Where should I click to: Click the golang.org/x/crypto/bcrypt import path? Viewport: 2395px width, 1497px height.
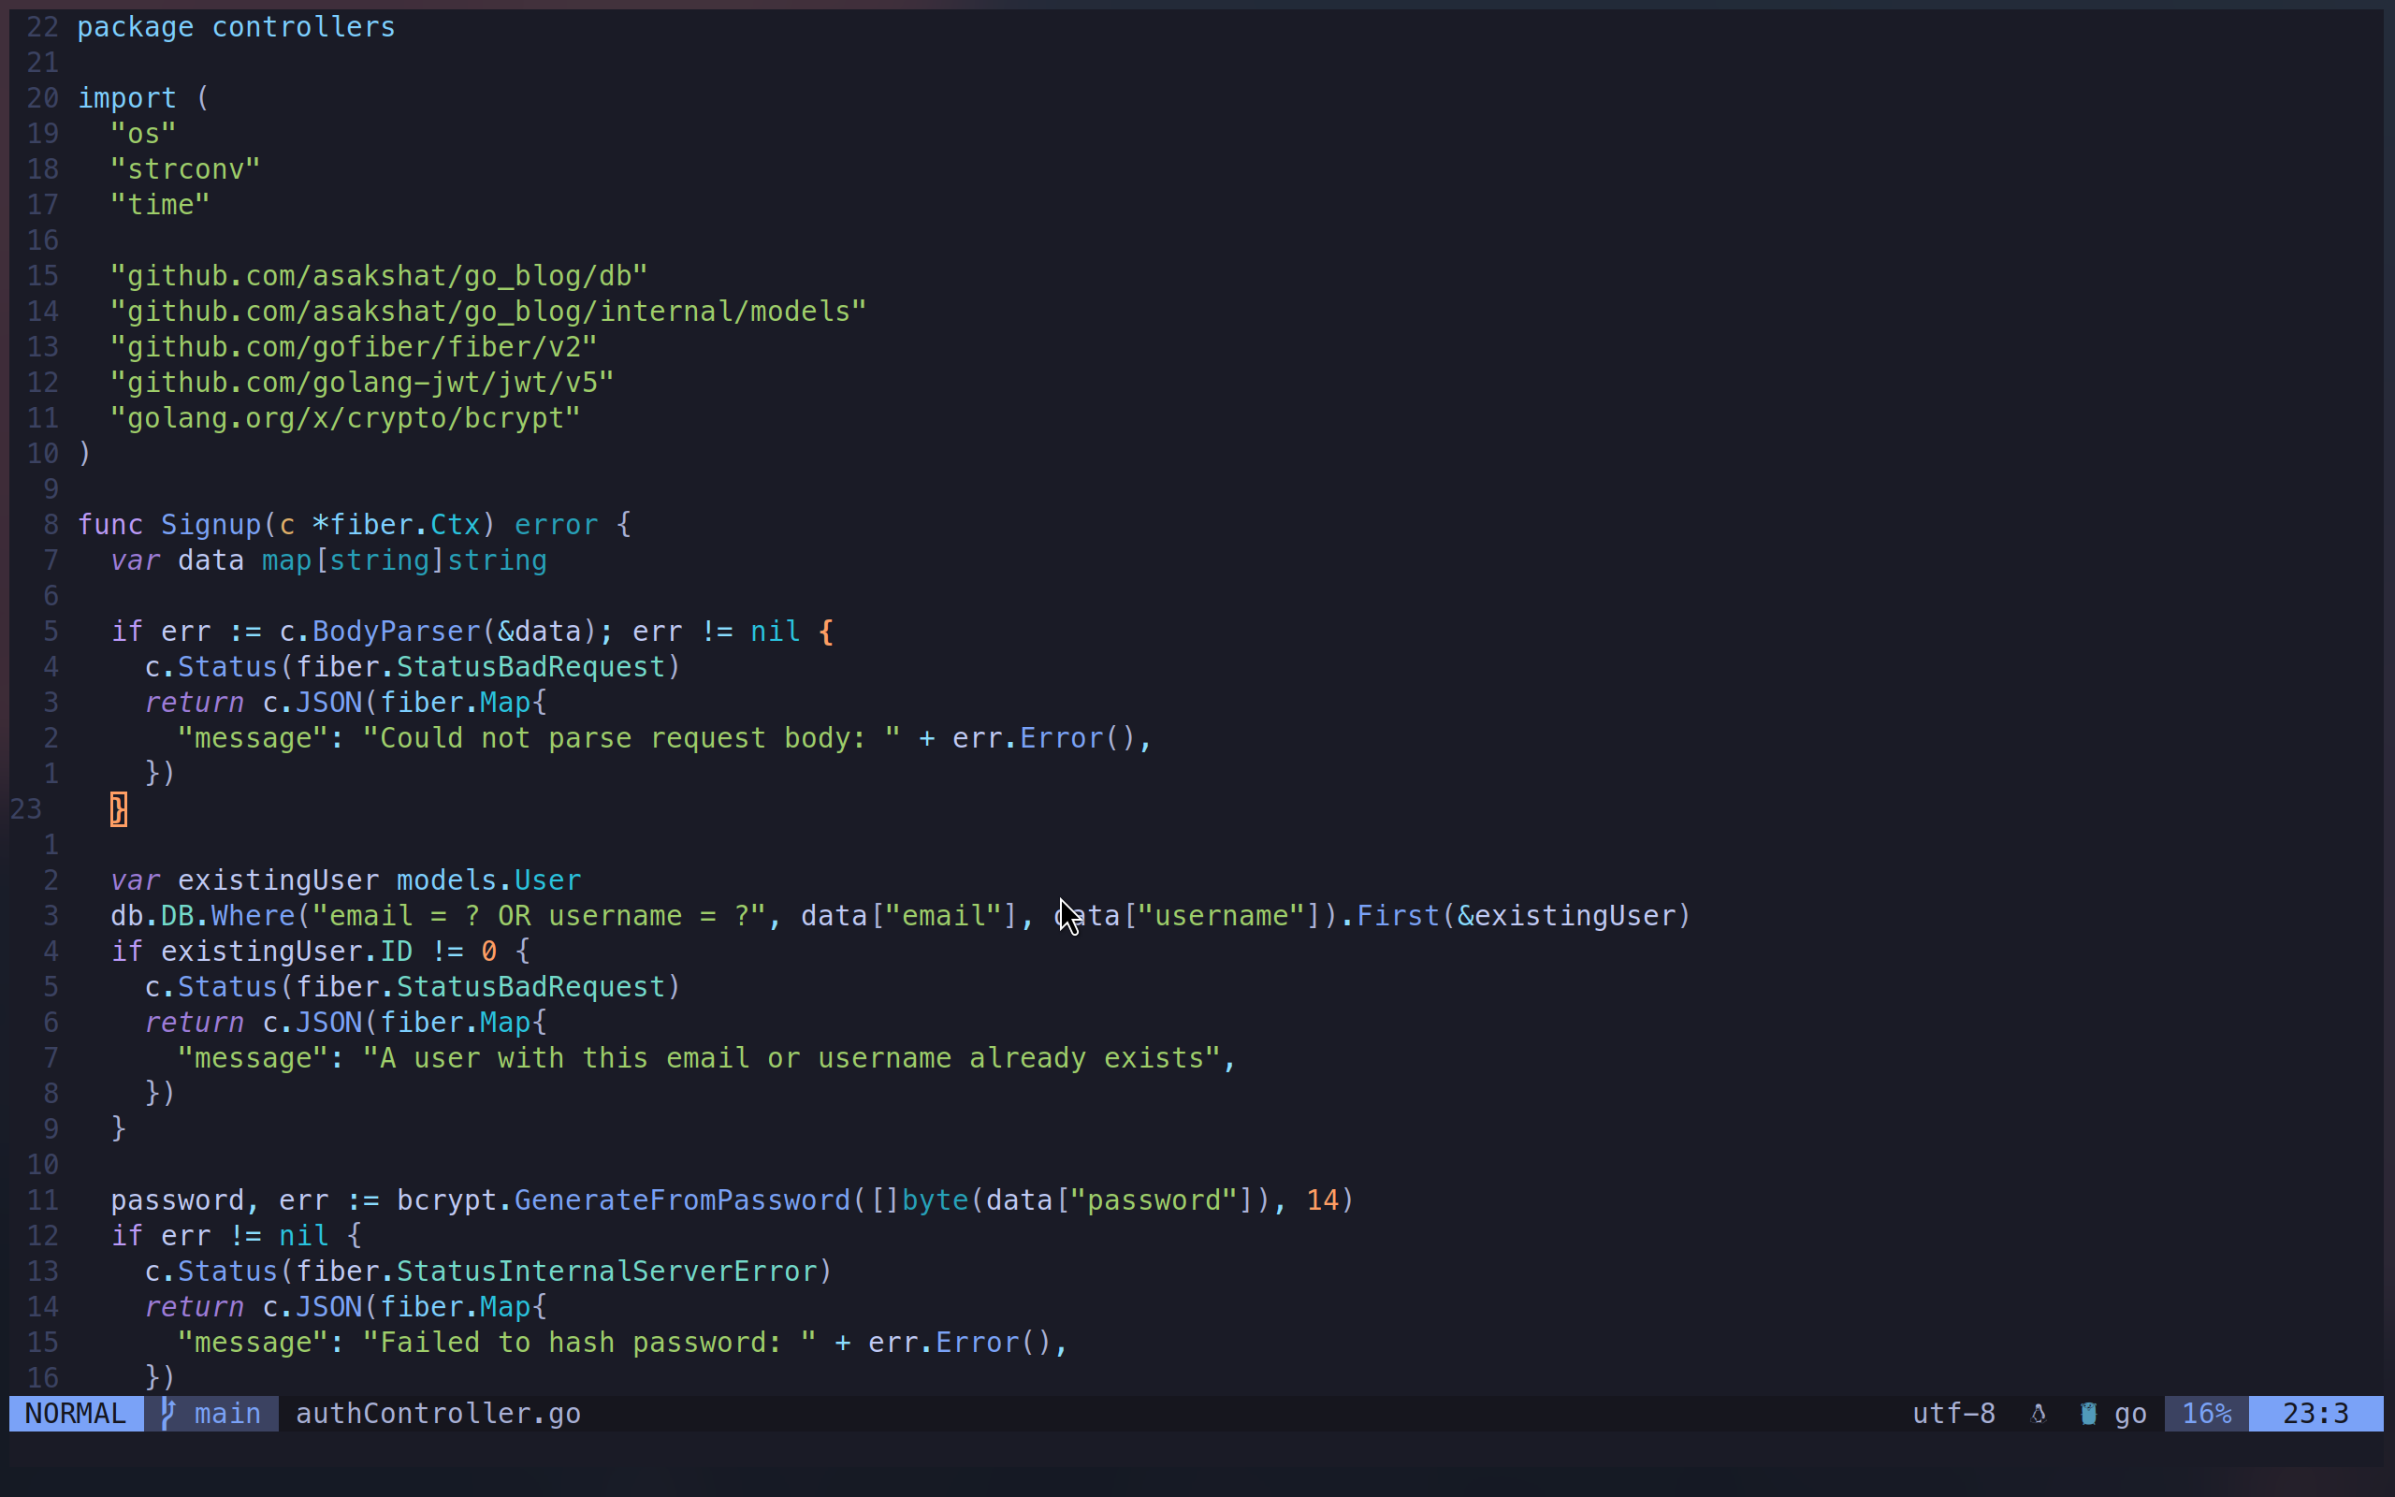345,419
